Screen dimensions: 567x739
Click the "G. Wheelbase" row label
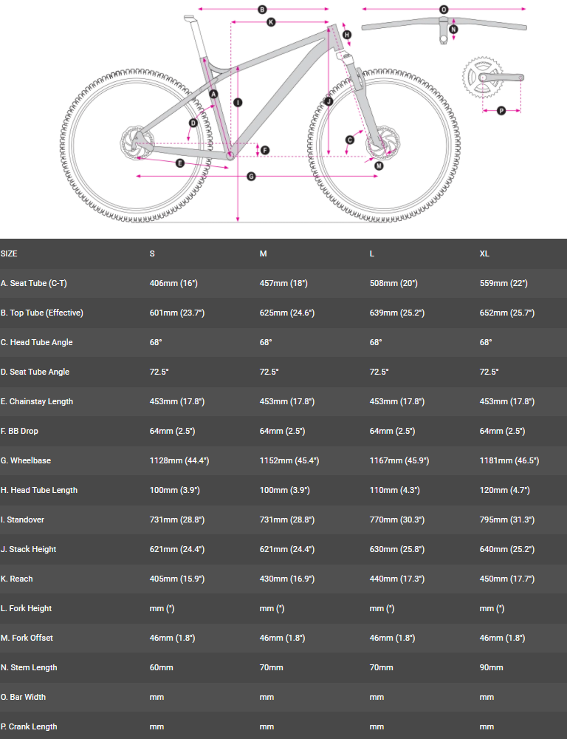(x=26, y=460)
